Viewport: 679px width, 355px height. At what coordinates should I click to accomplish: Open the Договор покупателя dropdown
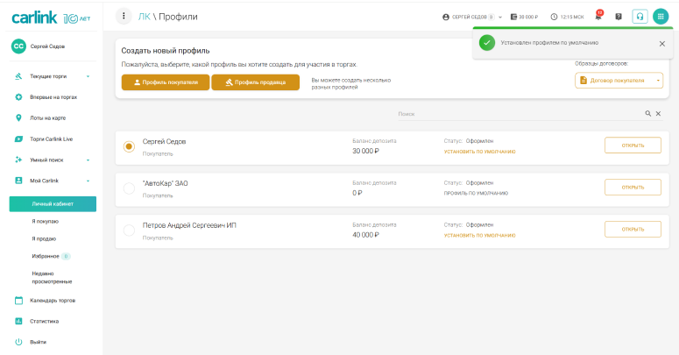click(x=619, y=81)
